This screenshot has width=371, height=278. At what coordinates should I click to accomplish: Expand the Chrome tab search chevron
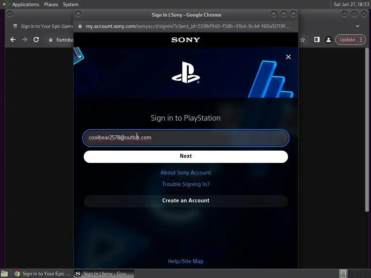(x=358, y=26)
